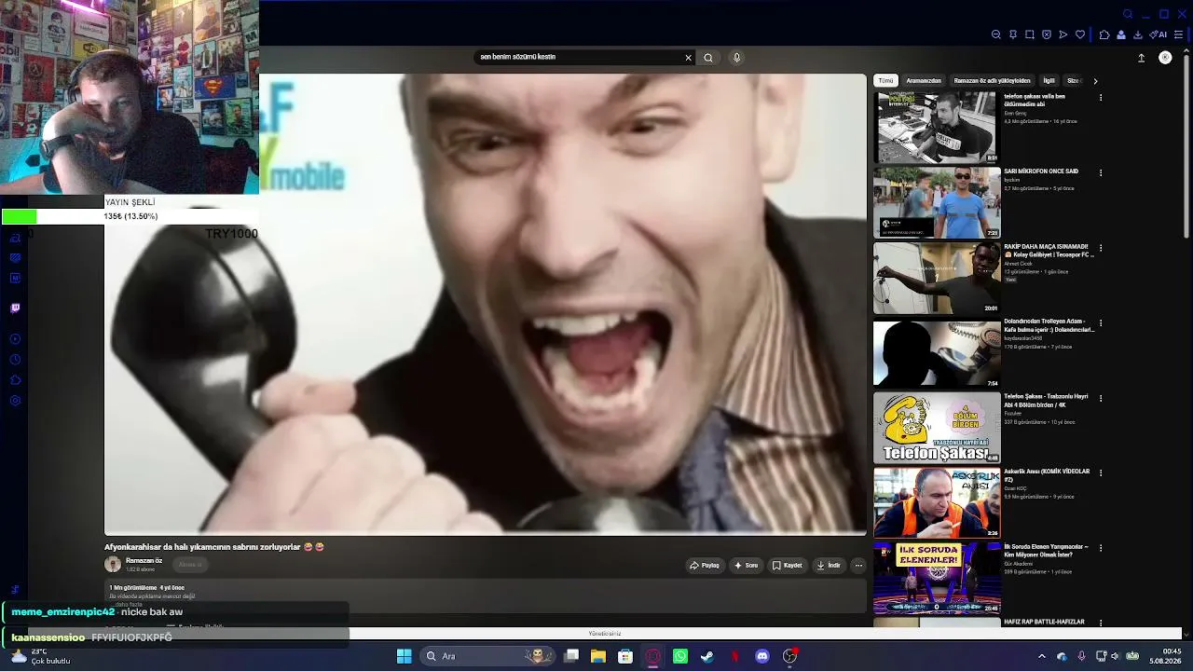Click the Paylaş share button
1193x671 pixels.
(x=705, y=565)
